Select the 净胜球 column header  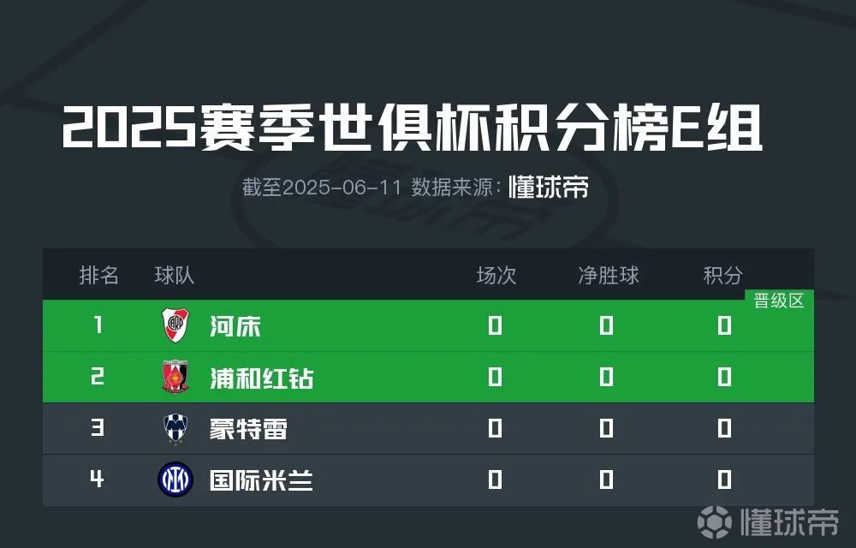[608, 275]
